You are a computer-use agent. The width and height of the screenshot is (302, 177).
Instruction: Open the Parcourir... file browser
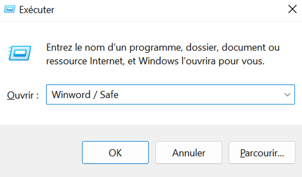click(x=262, y=152)
